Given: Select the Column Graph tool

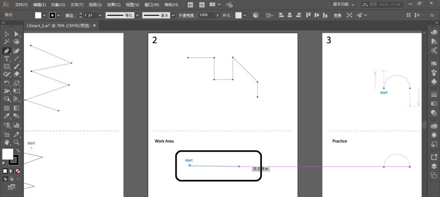Looking at the screenshot, I should [x=17, y=125].
